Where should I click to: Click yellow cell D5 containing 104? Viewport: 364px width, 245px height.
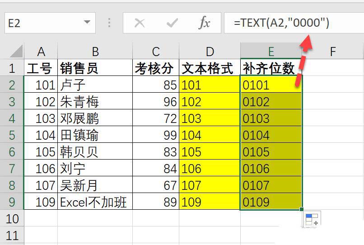click(210, 135)
